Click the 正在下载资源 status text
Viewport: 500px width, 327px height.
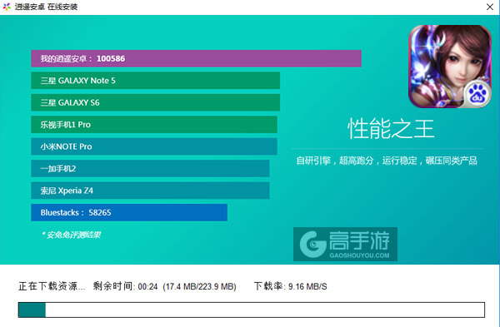click(x=52, y=286)
